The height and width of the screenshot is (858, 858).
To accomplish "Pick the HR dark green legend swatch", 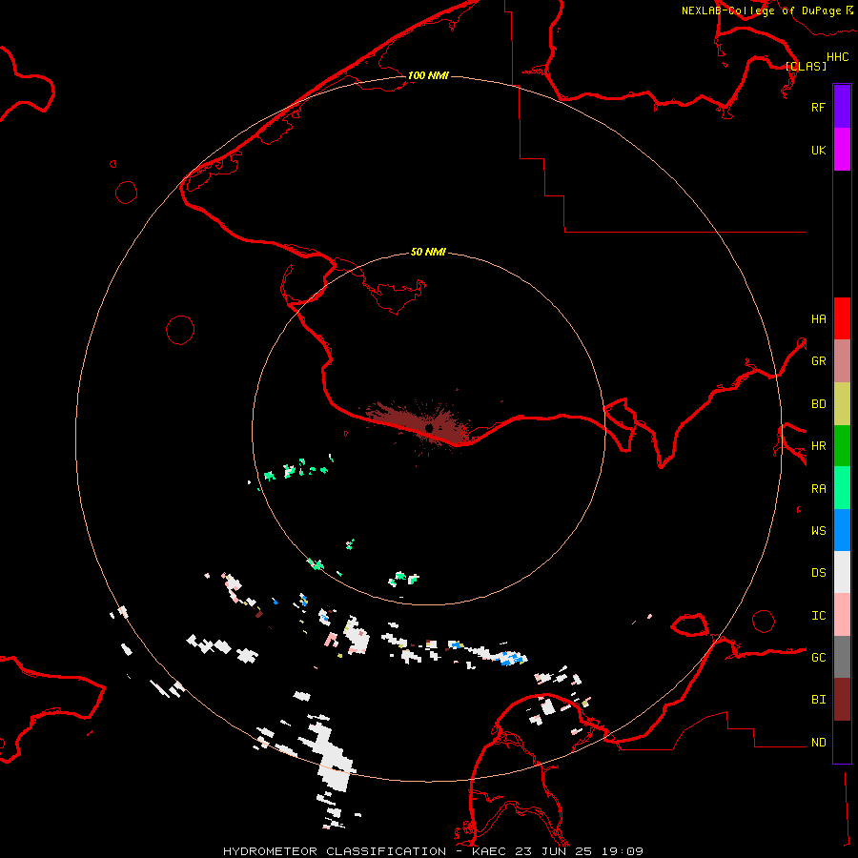I will pyautogui.click(x=842, y=445).
